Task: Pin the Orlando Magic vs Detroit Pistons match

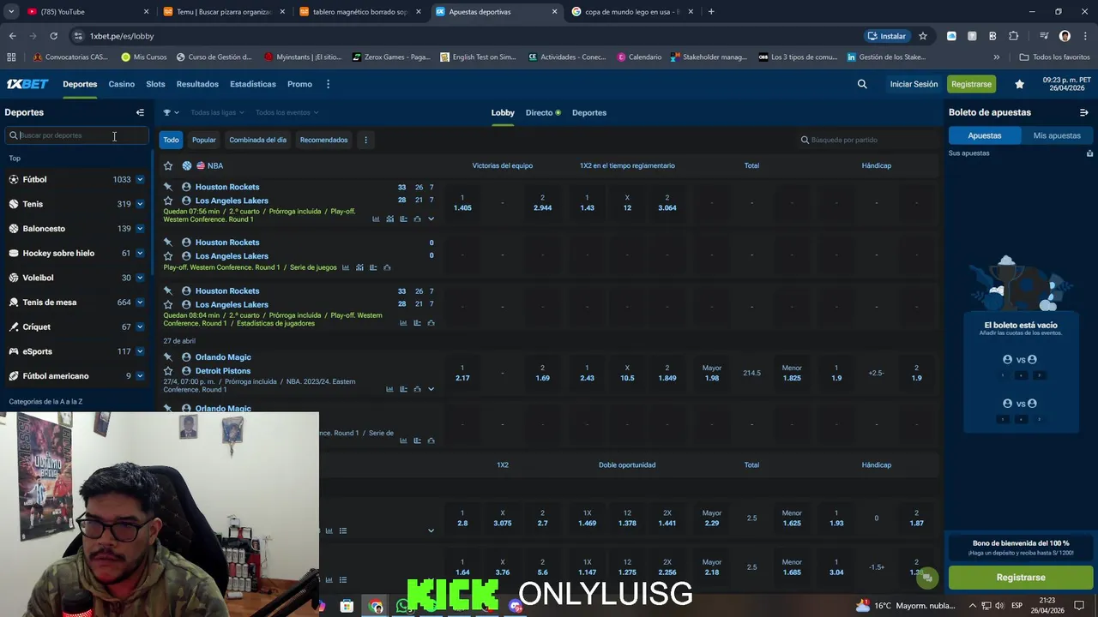Action: (168, 357)
